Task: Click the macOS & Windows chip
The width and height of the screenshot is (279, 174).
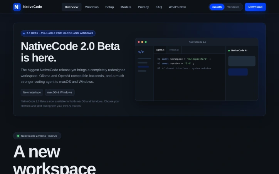Action: tap(60, 92)
